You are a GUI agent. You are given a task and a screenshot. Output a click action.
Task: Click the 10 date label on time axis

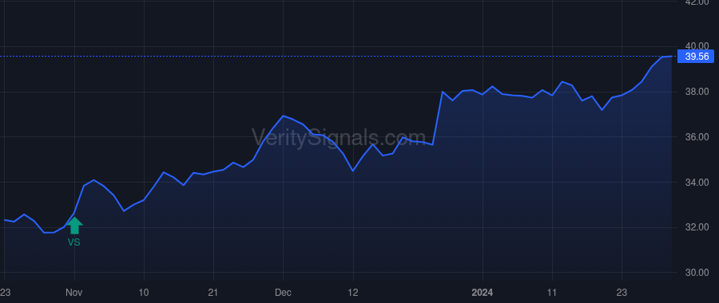[144, 292]
